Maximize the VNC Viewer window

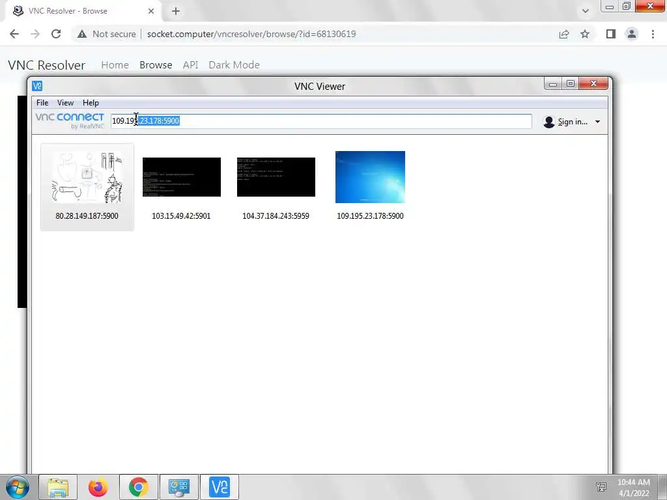(x=571, y=84)
